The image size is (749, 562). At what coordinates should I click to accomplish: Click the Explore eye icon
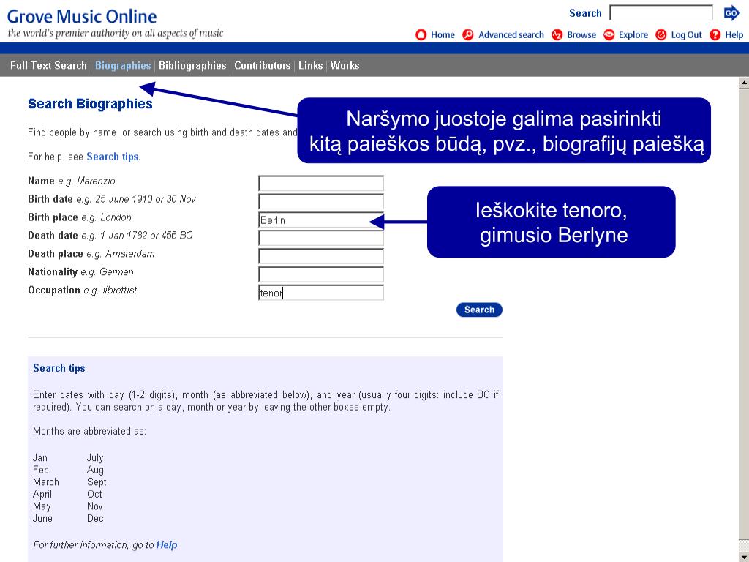coord(609,35)
